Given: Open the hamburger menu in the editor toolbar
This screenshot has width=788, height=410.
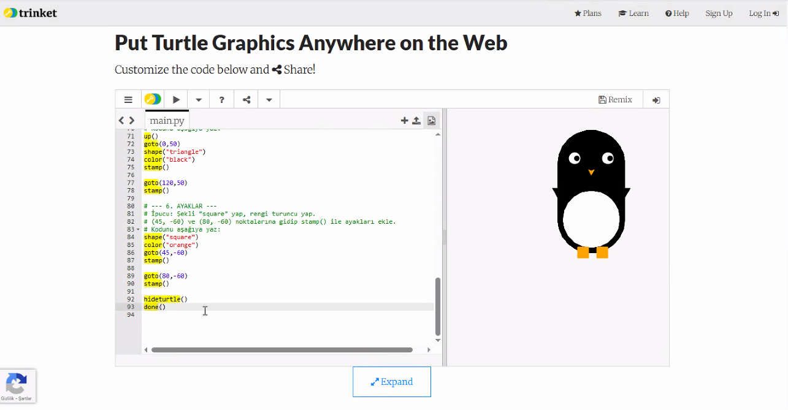Looking at the screenshot, I should (x=128, y=99).
